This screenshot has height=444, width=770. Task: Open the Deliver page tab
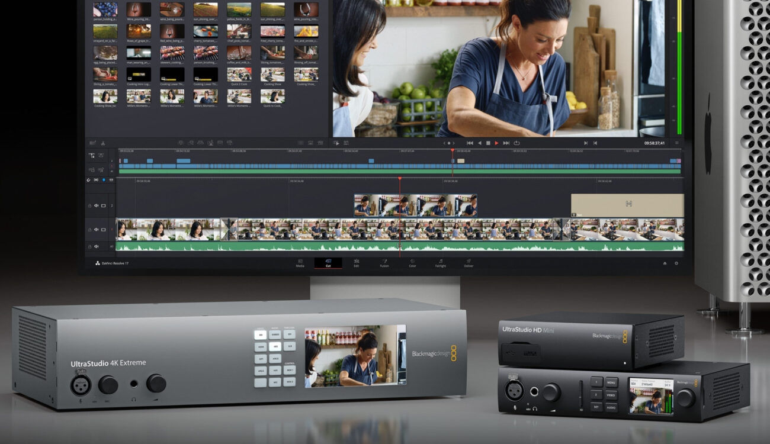[x=469, y=263]
